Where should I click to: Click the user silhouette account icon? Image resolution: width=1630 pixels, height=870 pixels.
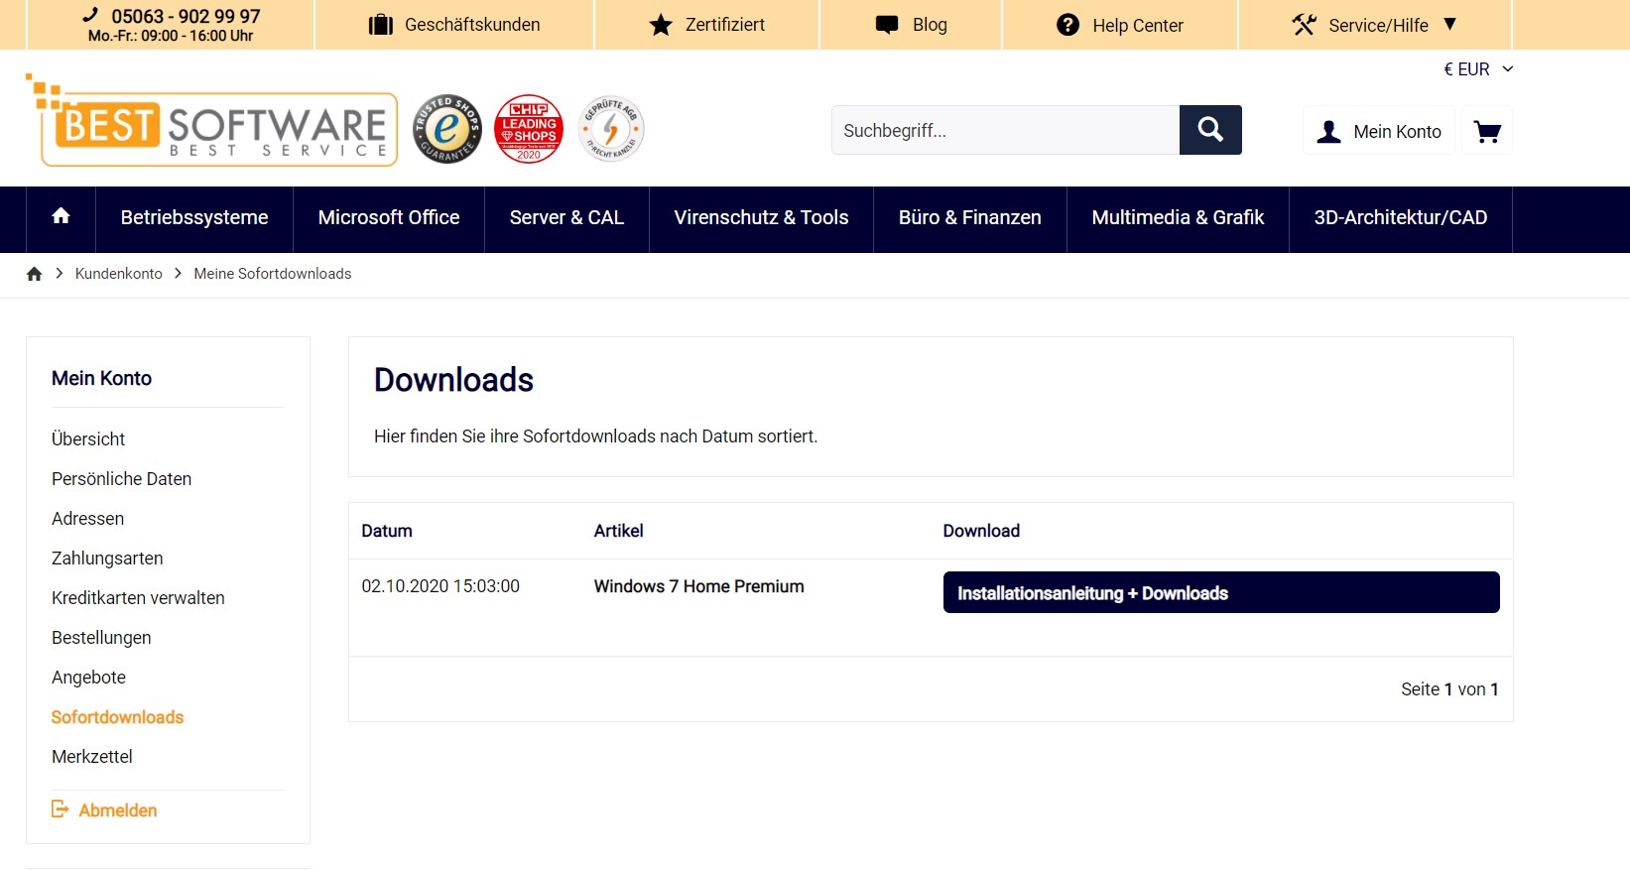tap(1329, 131)
